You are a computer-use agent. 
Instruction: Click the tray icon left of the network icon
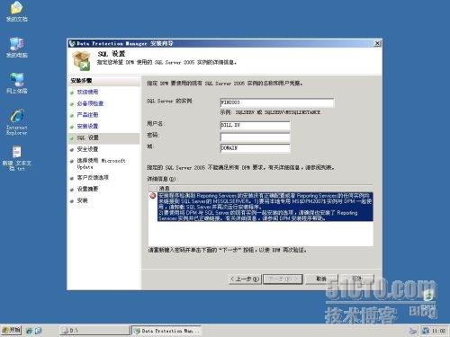pyautogui.click(x=413, y=331)
